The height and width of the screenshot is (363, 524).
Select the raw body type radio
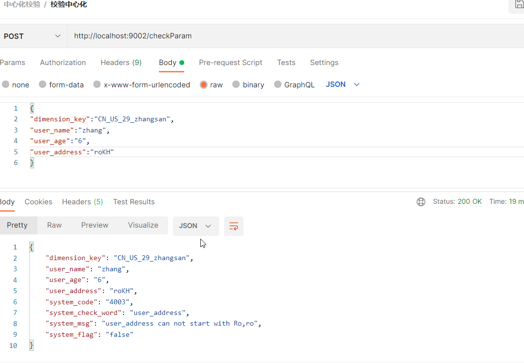coord(204,85)
